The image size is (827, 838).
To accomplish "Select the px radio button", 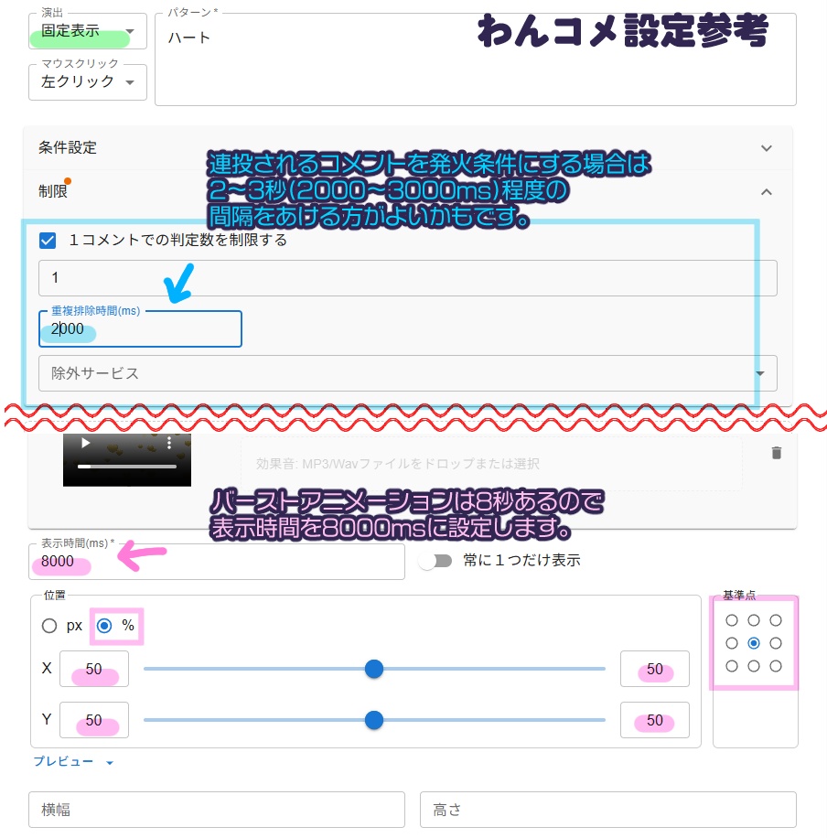I will (49, 626).
